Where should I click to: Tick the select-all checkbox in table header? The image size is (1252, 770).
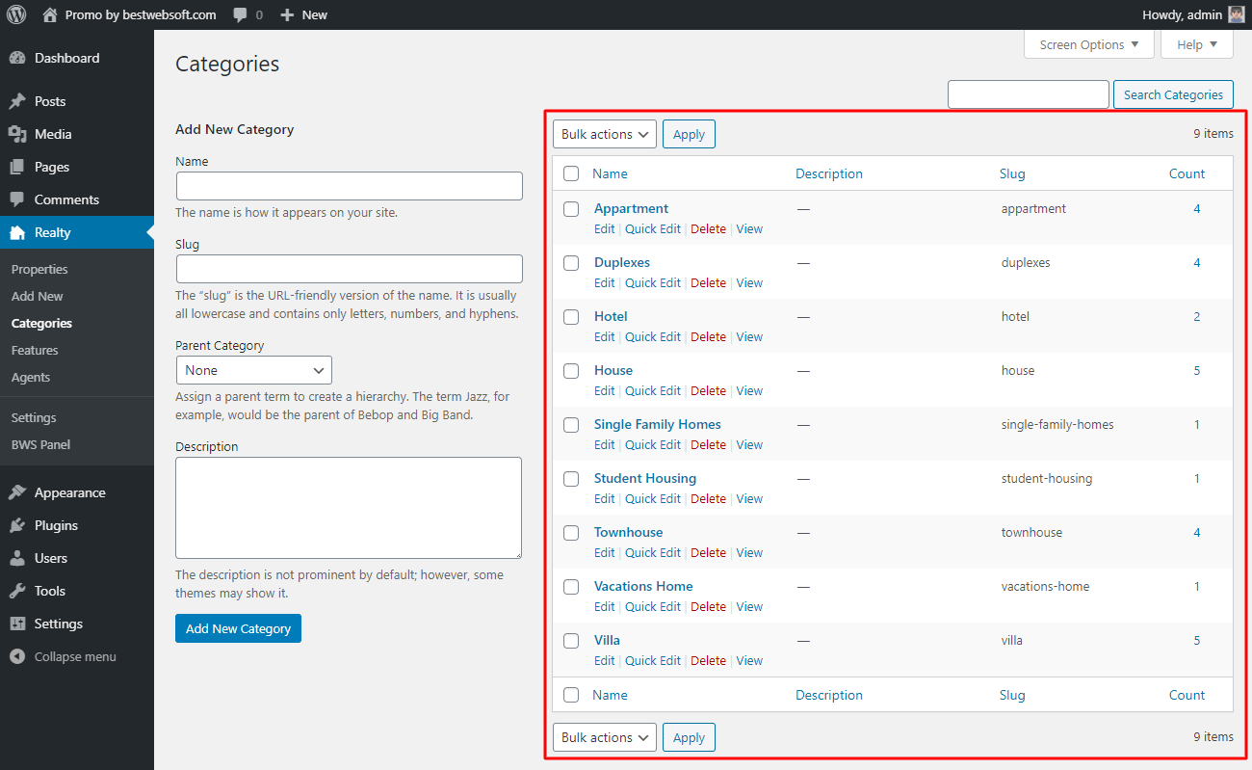(x=571, y=173)
